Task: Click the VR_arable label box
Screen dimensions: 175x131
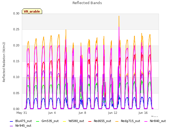Action: pyautogui.click(x=32, y=11)
